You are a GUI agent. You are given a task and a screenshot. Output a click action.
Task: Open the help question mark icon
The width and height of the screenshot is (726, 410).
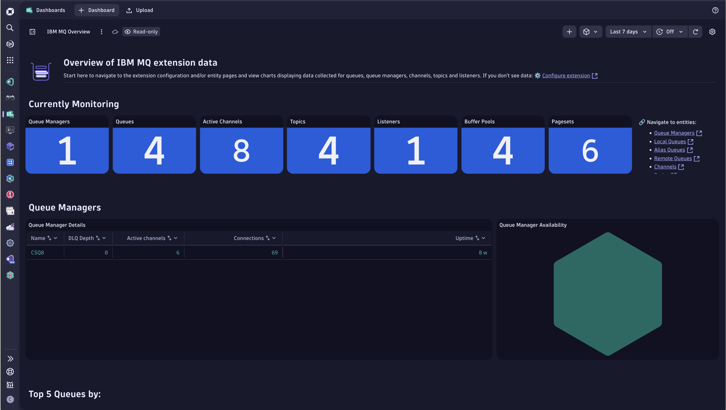tap(715, 10)
